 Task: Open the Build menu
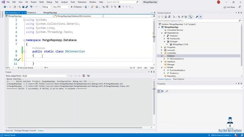[x=42, y=2]
